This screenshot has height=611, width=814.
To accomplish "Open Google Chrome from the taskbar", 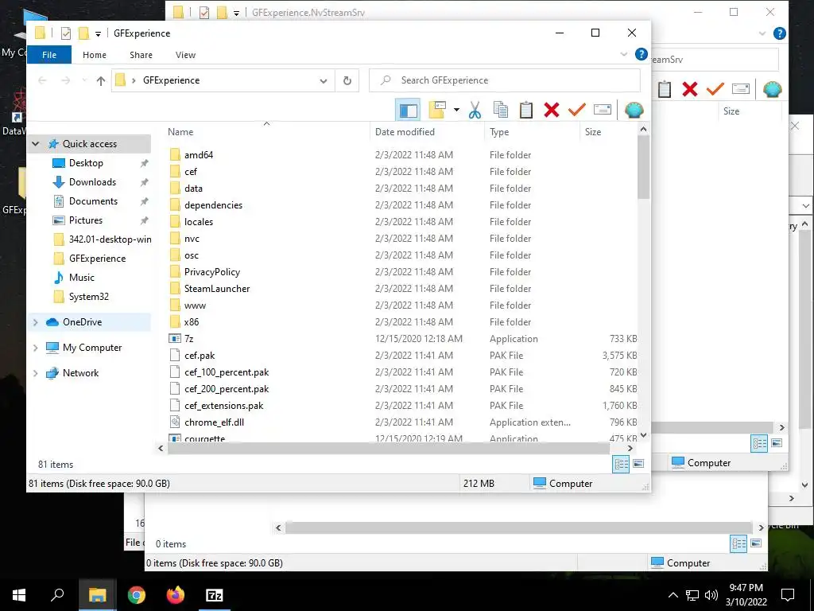I will [x=137, y=595].
